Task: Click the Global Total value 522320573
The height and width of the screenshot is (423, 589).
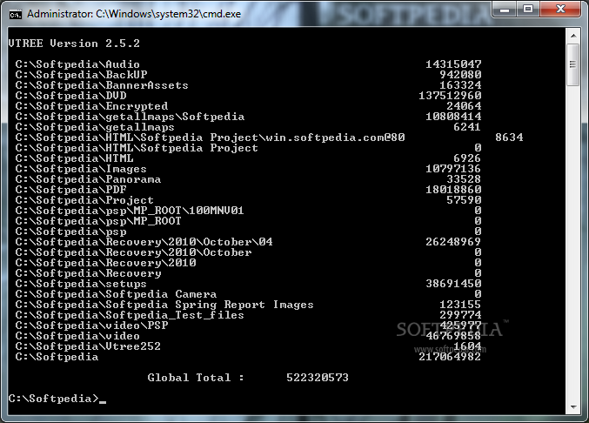Action: [318, 378]
